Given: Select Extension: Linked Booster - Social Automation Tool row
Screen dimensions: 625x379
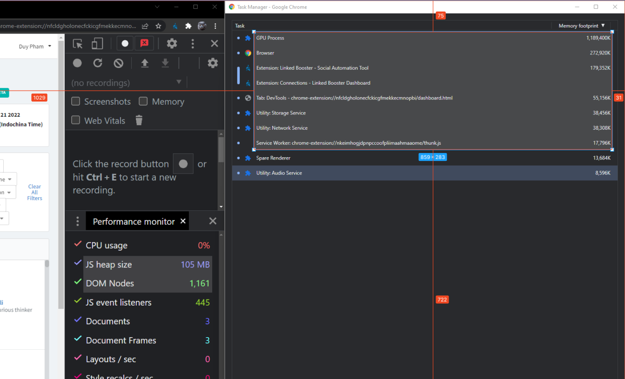Looking at the screenshot, I should pos(425,68).
